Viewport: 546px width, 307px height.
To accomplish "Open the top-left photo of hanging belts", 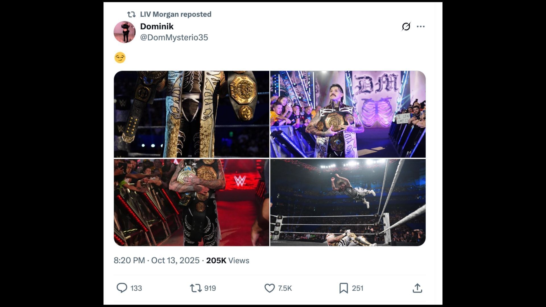I will click(x=191, y=114).
